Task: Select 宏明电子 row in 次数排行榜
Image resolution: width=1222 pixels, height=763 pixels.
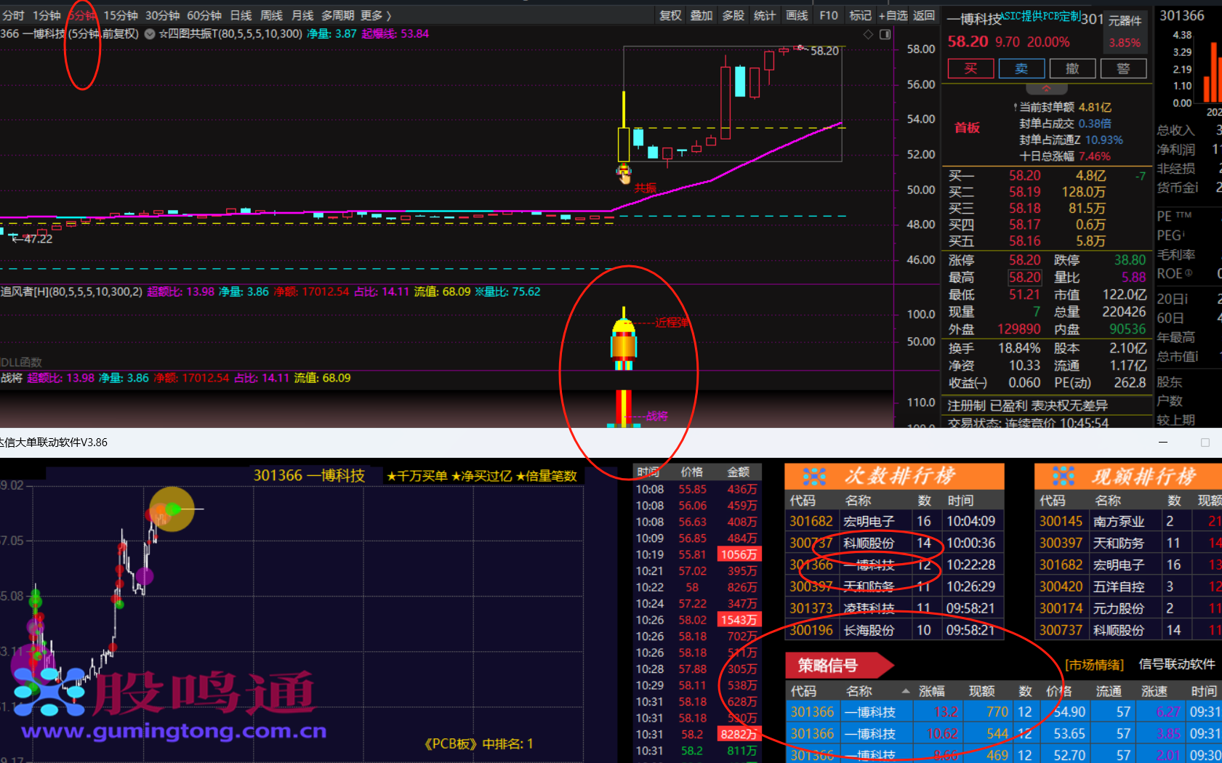Action: (894, 521)
